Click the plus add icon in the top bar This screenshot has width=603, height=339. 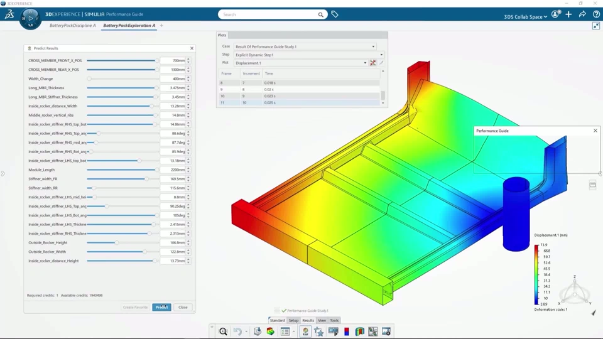click(568, 14)
